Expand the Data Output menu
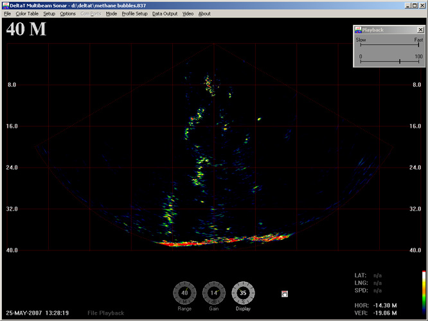The width and height of the screenshot is (428, 321). coord(165,13)
